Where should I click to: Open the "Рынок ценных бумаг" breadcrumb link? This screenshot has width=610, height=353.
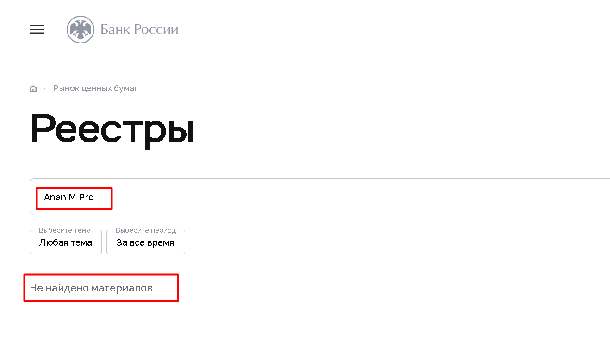click(x=96, y=88)
